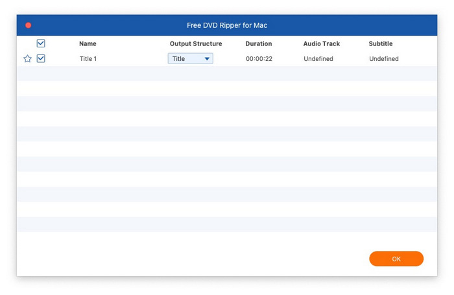
Task: Uncheck the Title 1 row checkbox
Action: pos(41,58)
